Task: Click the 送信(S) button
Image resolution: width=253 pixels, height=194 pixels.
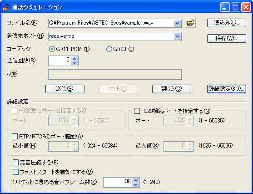Action: pyautogui.click(x=65, y=89)
